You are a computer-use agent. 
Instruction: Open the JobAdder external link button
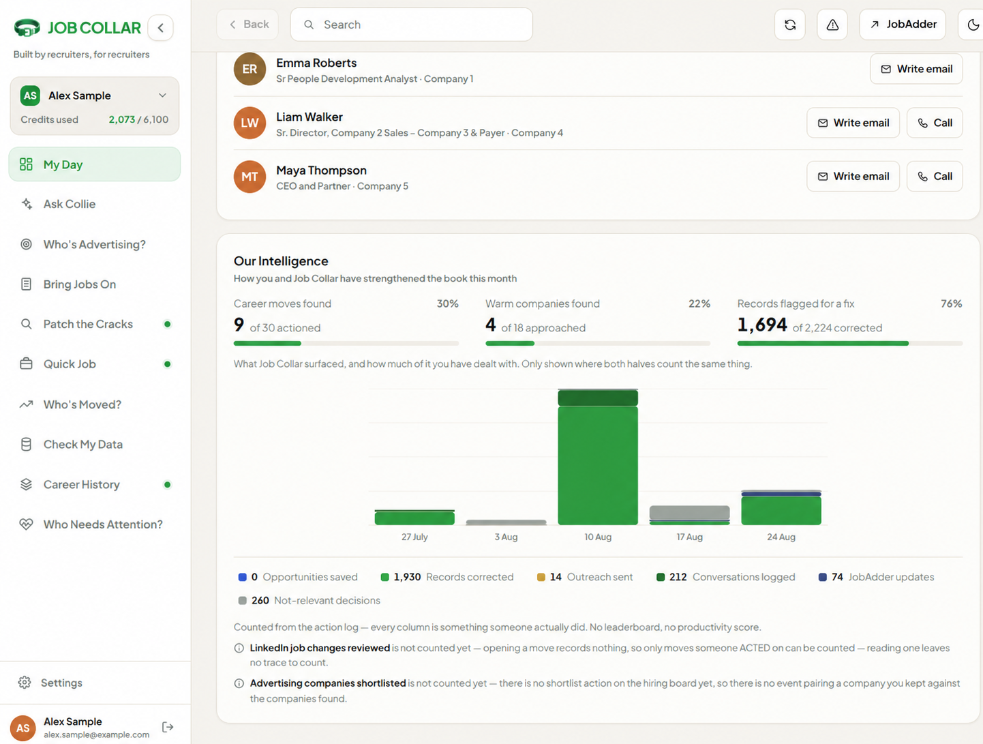[903, 25]
